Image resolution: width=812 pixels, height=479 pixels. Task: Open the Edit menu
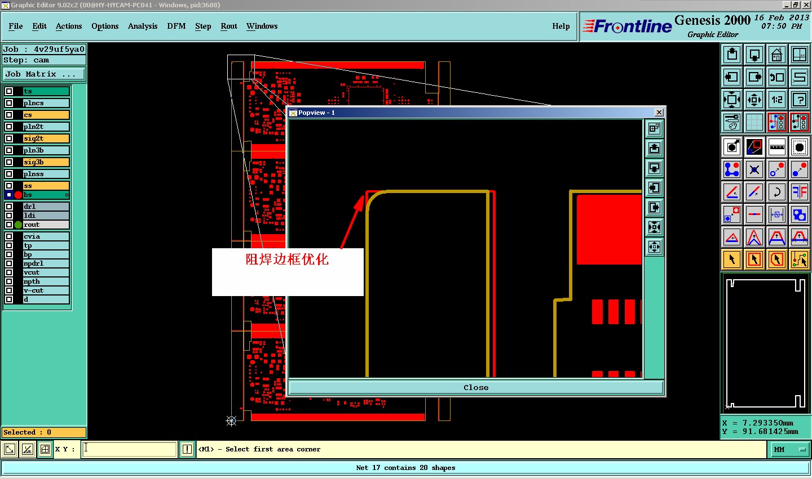point(39,26)
